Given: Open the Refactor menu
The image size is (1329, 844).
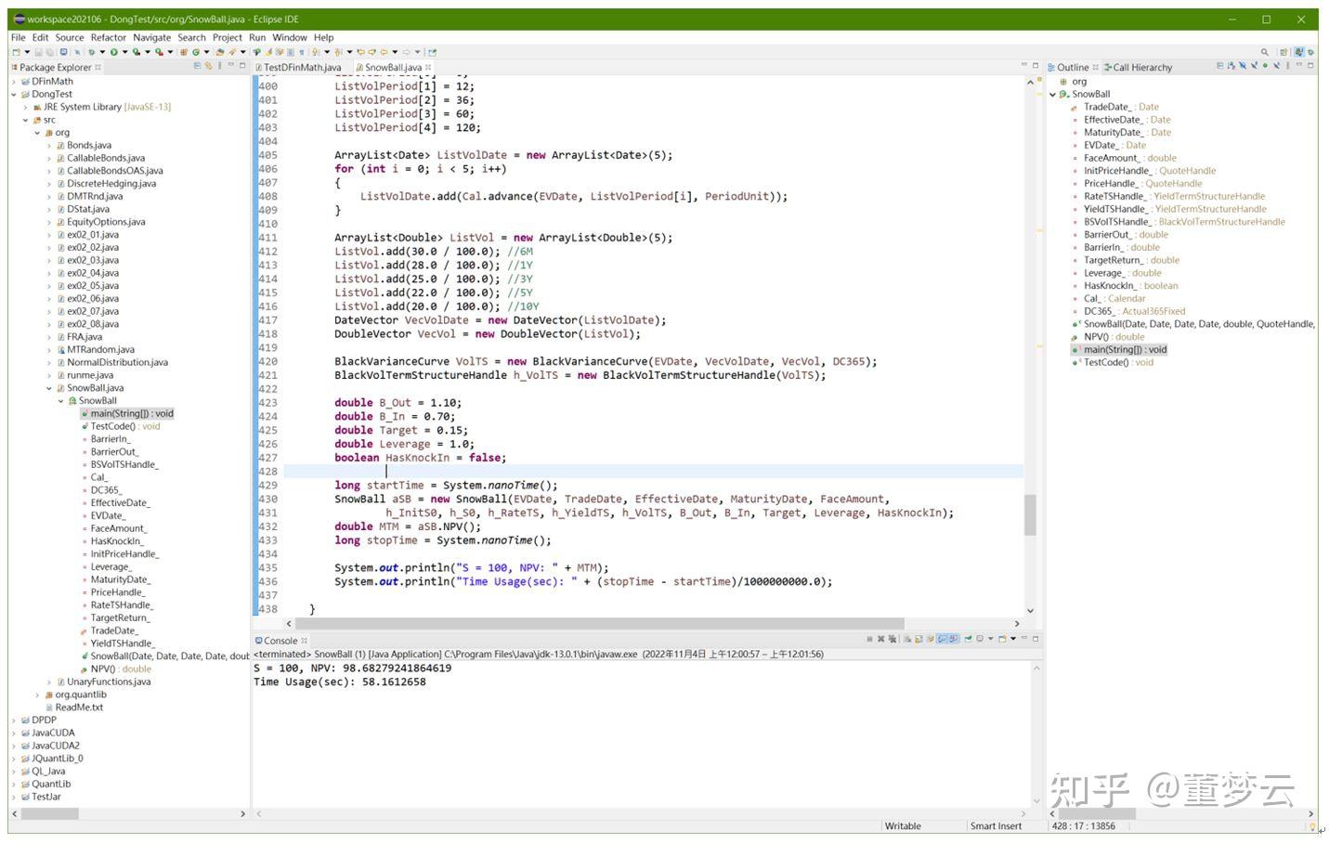Looking at the screenshot, I should (x=108, y=38).
